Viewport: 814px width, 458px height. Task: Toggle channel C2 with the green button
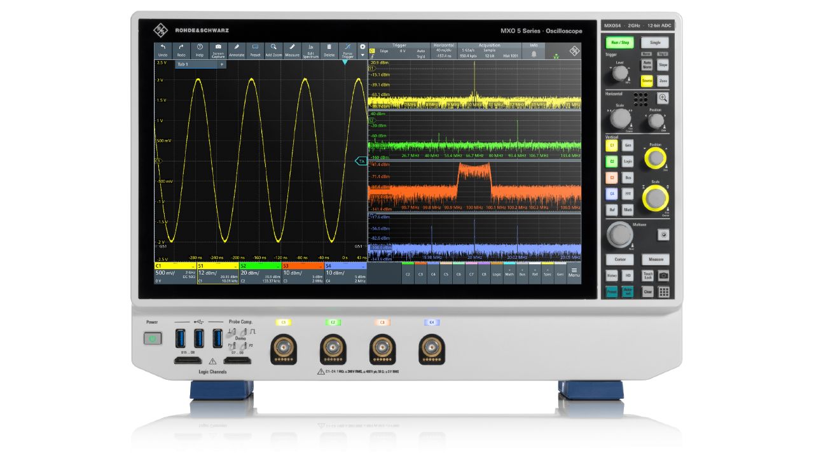pos(612,162)
